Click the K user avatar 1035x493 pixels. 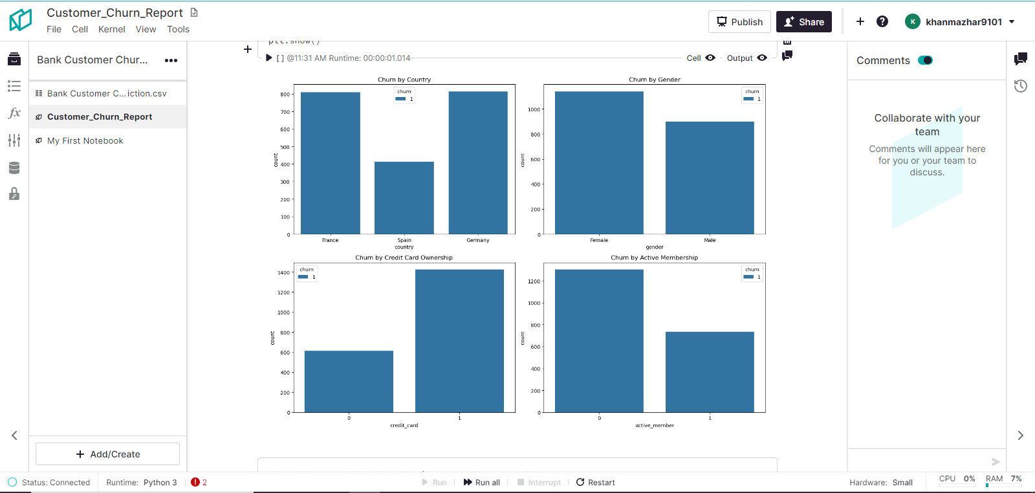pos(913,21)
